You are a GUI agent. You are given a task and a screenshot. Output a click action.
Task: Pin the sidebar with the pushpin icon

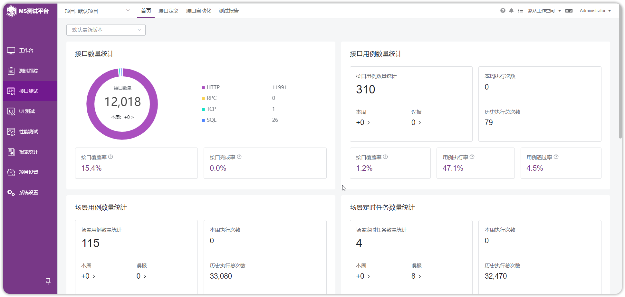[x=48, y=282]
